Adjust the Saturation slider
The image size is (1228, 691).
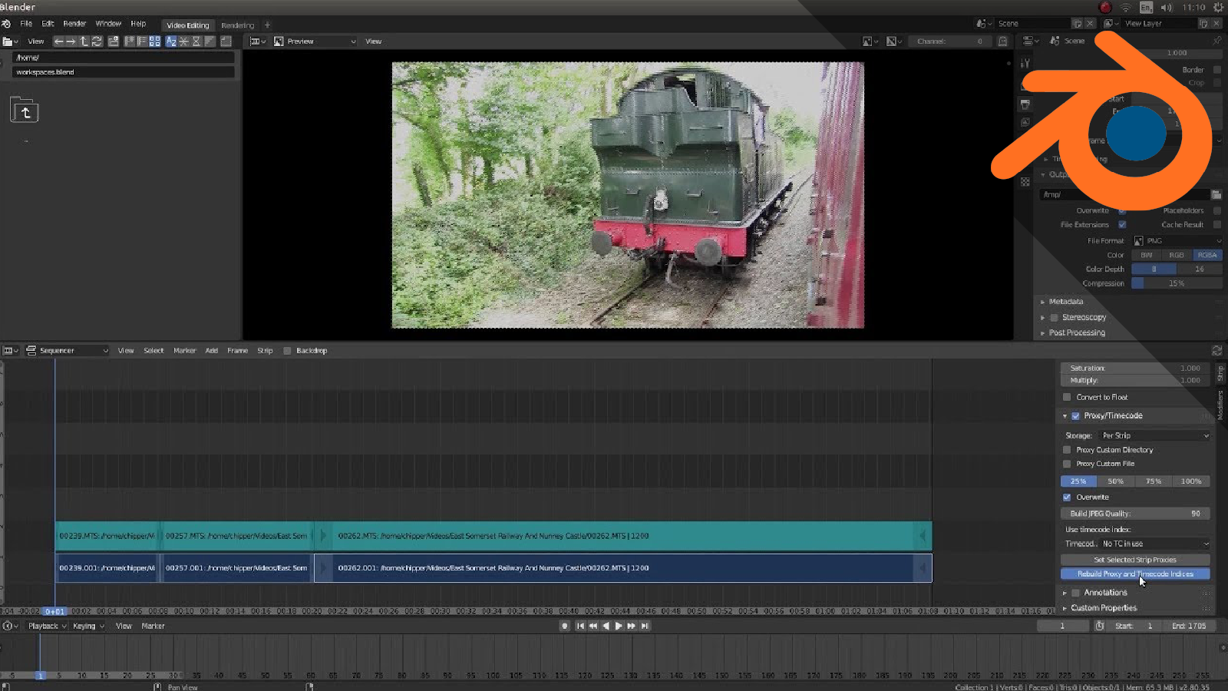click(1135, 369)
